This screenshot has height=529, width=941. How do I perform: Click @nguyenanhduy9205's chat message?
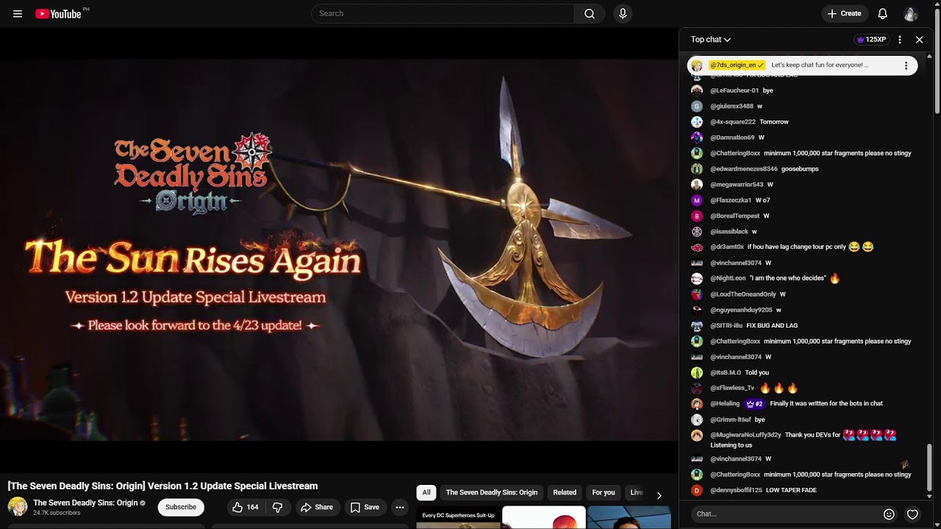click(779, 310)
